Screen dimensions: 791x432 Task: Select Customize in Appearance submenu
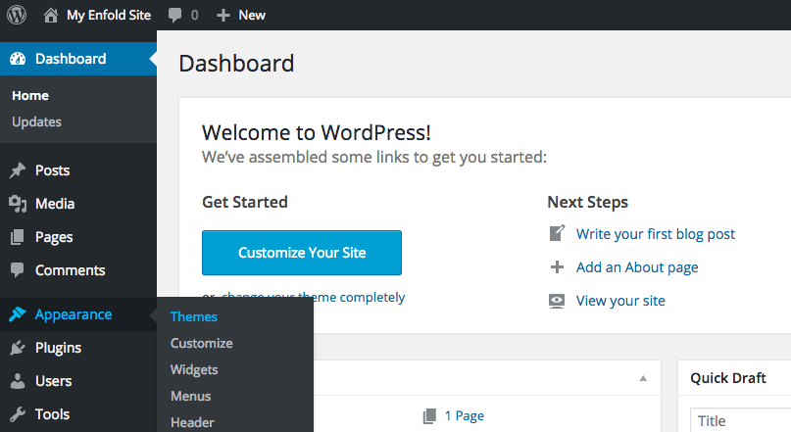(202, 343)
